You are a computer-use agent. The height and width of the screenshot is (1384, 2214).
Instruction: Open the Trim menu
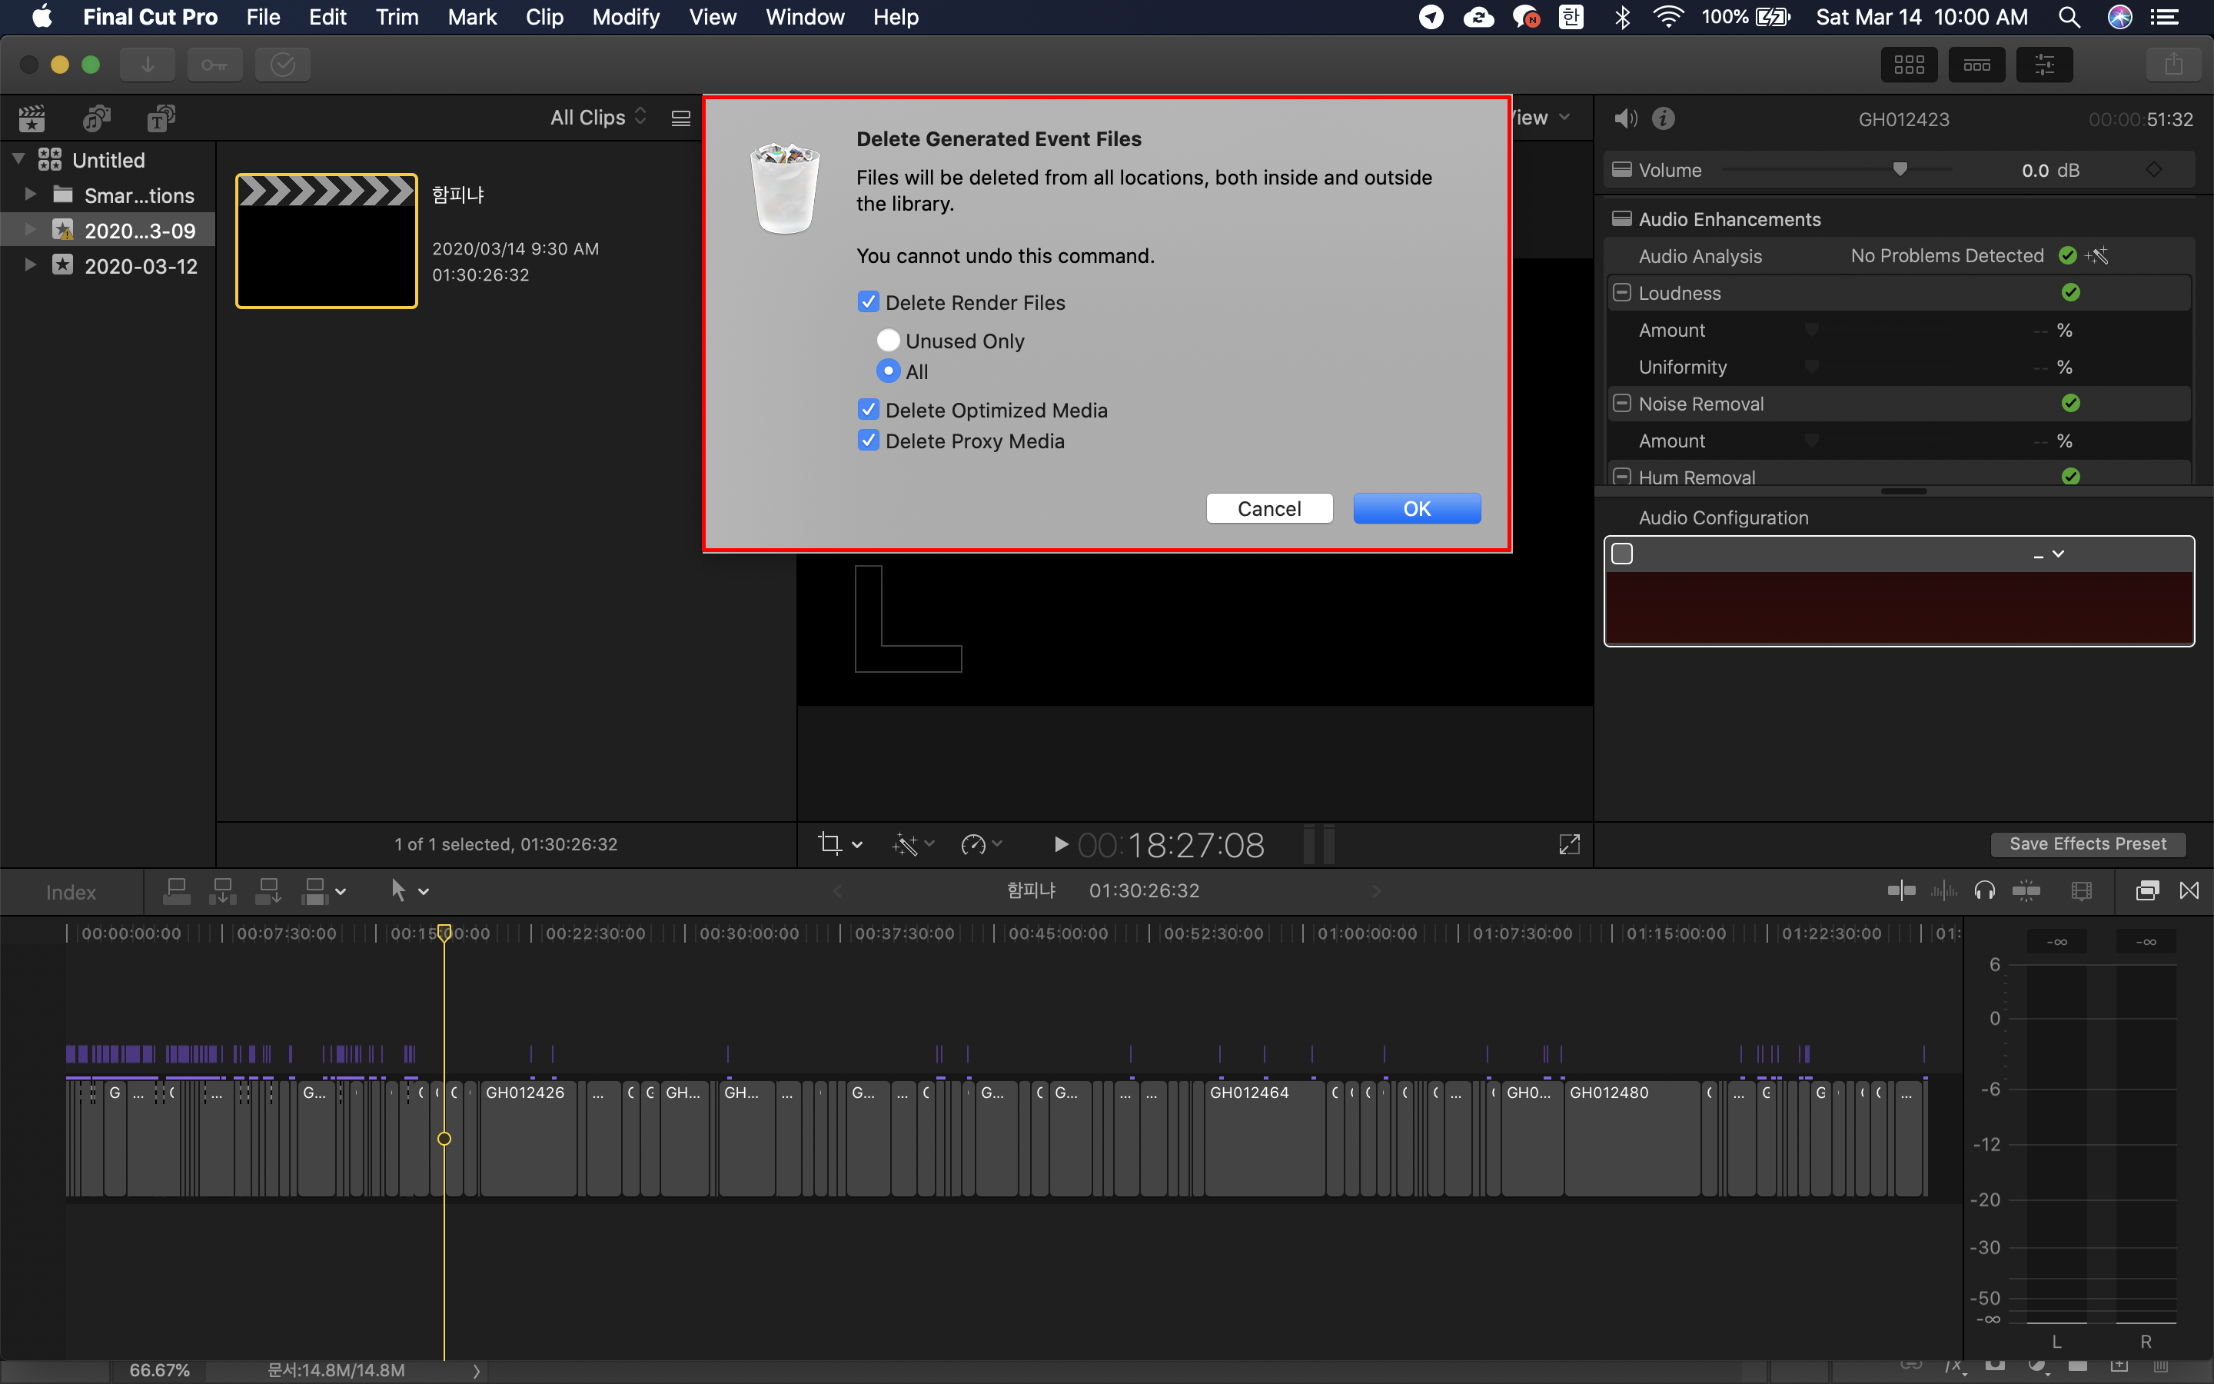[396, 16]
